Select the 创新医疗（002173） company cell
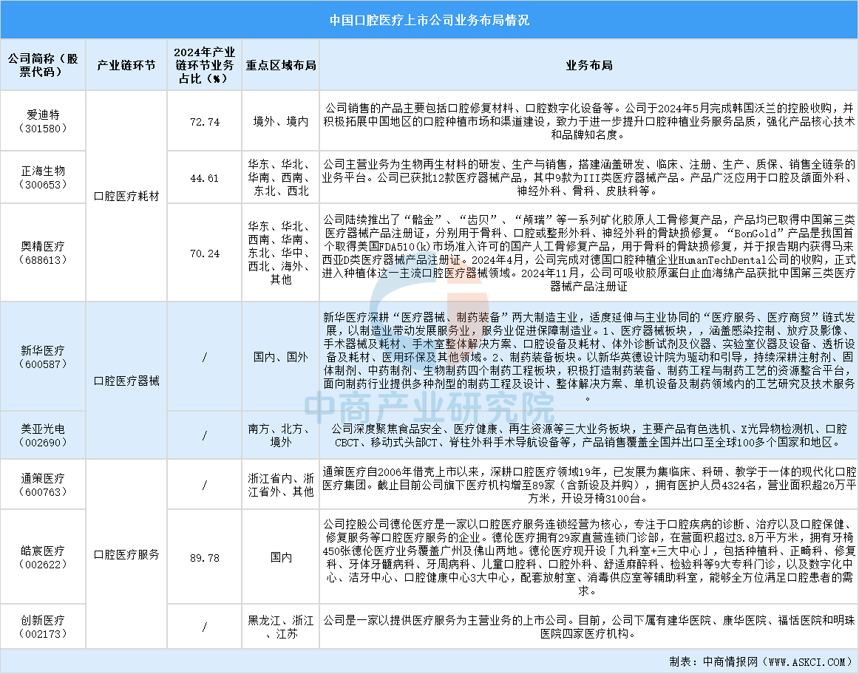This screenshot has height=674, width=859. click(x=43, y=627)
